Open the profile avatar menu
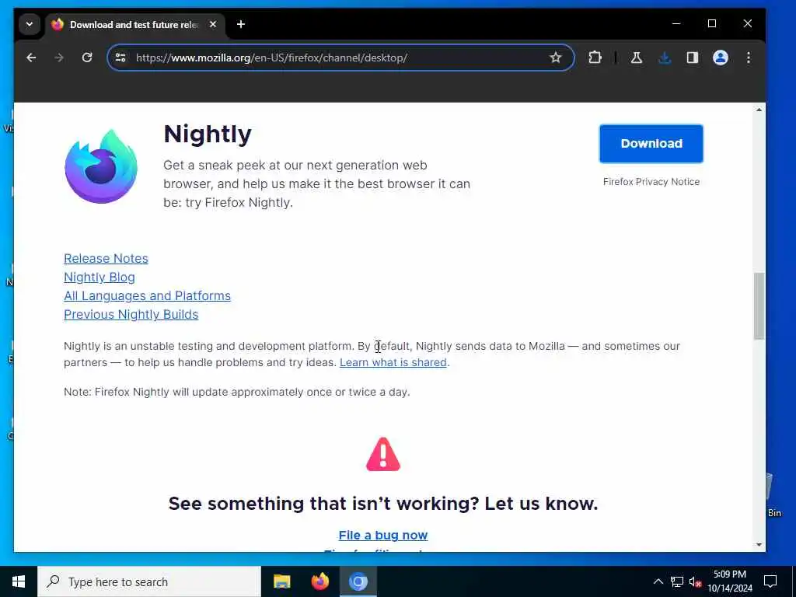Viewport: 796px width, 597px height. coord(721,58)
